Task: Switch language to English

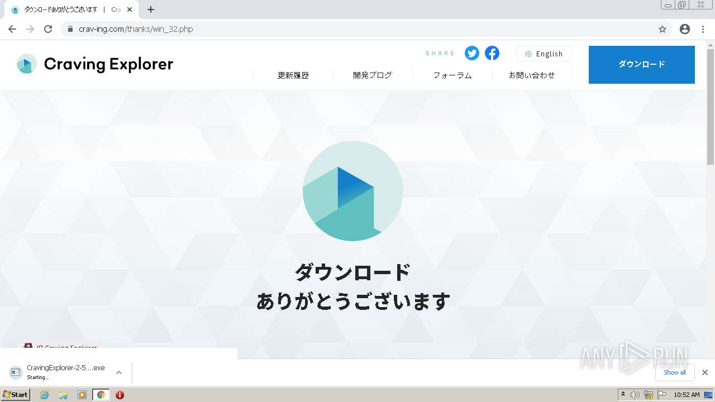Action: (544, 54)
